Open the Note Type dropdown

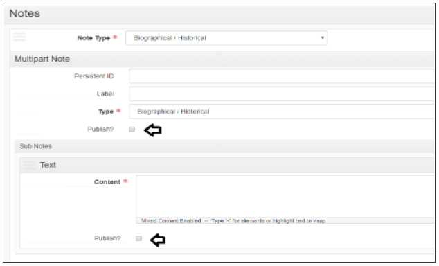point(226,38)
